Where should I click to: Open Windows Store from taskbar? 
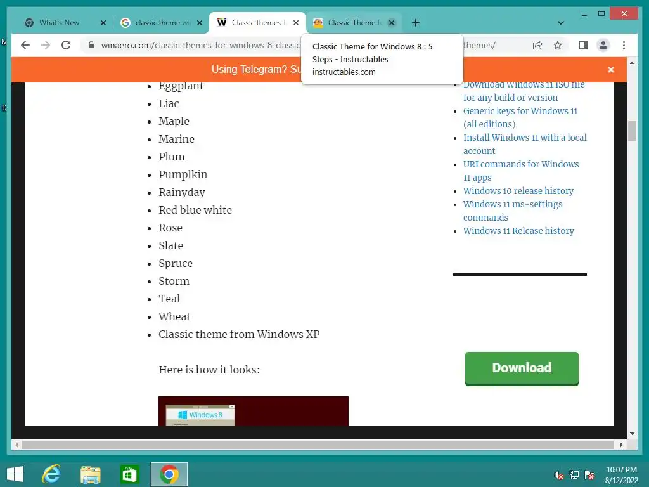click(129, 474)
